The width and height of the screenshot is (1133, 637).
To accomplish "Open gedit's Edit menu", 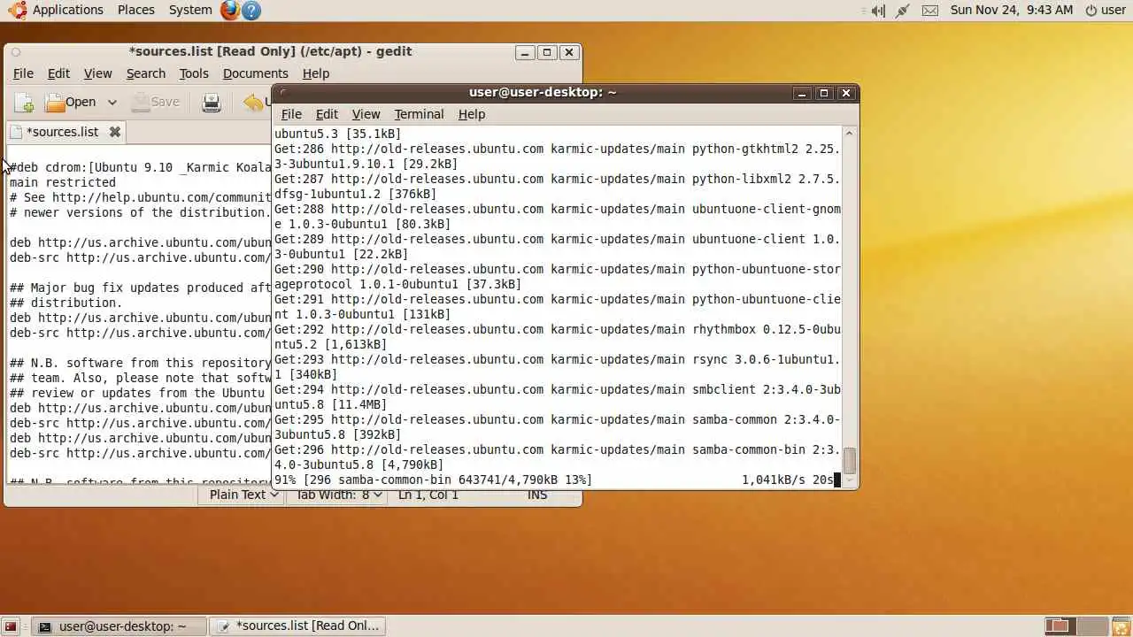I will click(58, 73).
